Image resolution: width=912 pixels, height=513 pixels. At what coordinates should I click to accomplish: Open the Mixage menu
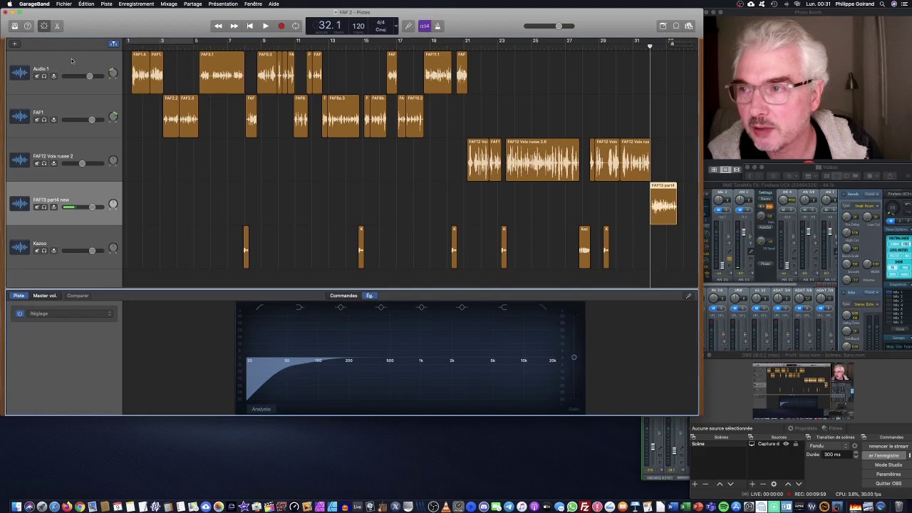pos(169,4)
